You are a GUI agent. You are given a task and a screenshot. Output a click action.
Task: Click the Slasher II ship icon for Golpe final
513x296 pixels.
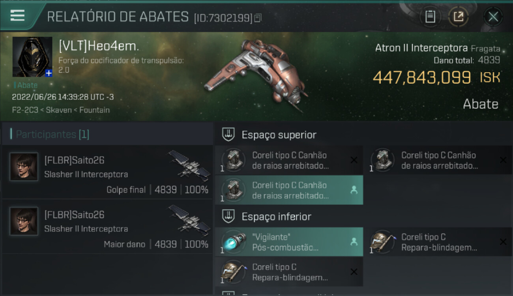coord(190,165)
